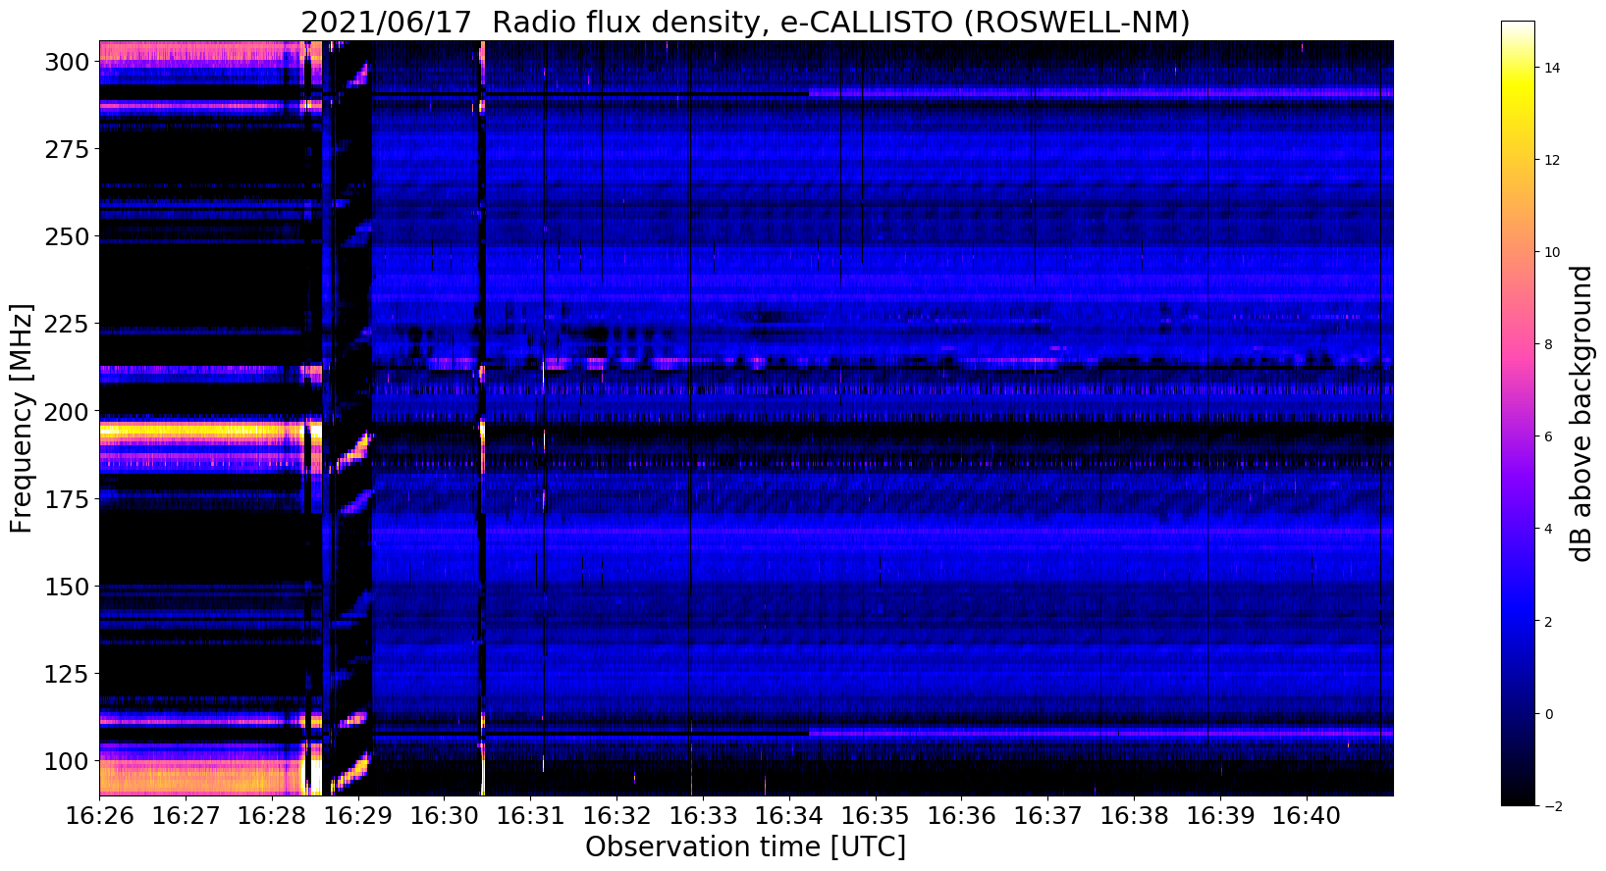This screenshot has width=1606, height=871.
Task: Click the 100 MHz frequency tick label
Action: pos(66,761)
